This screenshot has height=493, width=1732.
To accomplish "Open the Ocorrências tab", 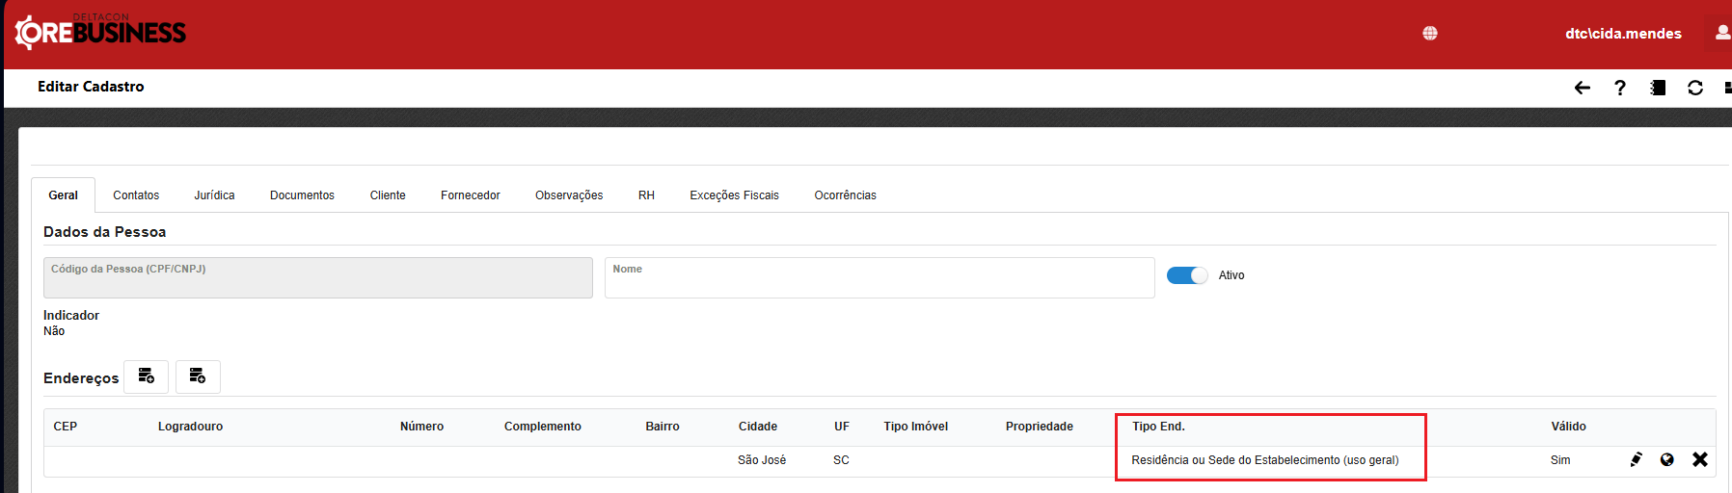I will tap(845, 195).
